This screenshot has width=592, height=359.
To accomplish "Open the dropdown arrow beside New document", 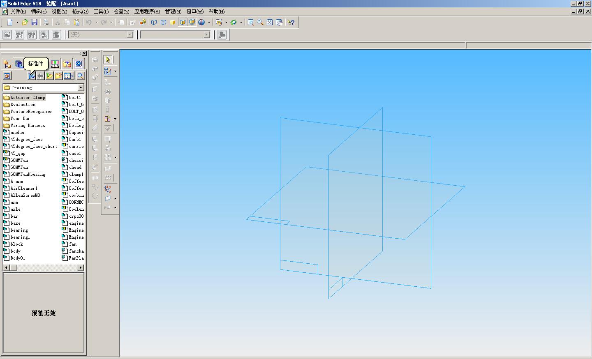I will [17, 22].
